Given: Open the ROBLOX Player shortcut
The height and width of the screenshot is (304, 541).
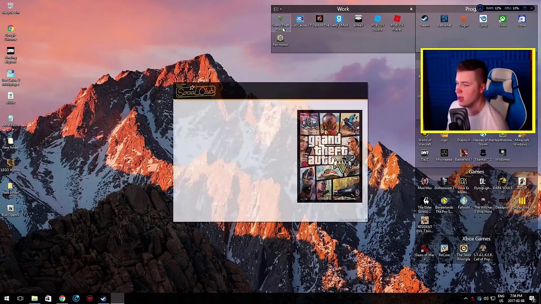Looking at the screenshot, I should (397, 23).
